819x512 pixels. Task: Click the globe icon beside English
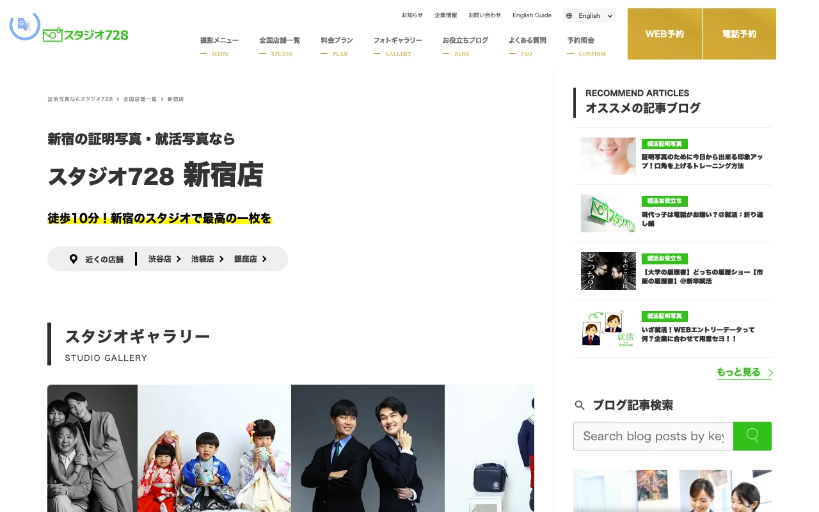coord(569,16)
